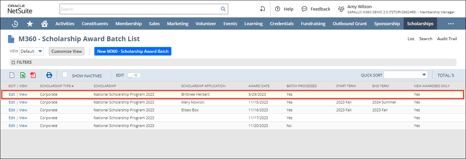The height and width of the screenshot is (159, 466).
Task: Export list as PDF icon
Action: (x=33, y=75)
